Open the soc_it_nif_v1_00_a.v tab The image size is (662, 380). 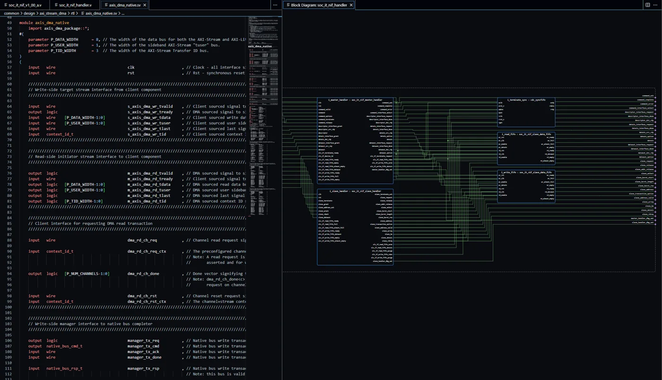tap(25, 5)
